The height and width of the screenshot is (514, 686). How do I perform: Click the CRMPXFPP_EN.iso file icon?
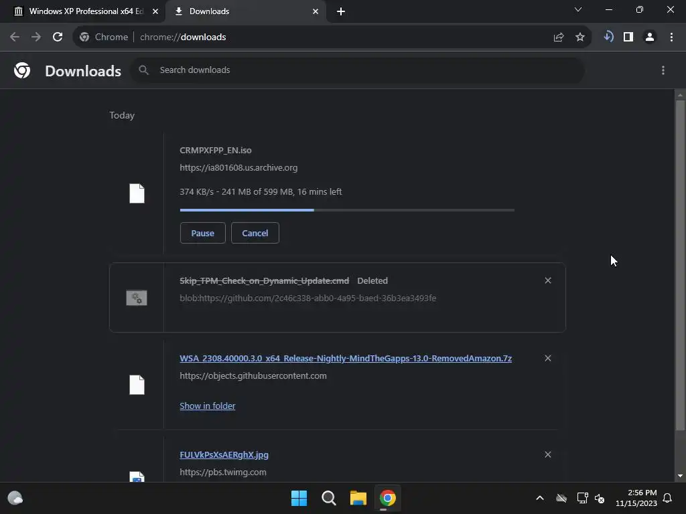point(137,193)
